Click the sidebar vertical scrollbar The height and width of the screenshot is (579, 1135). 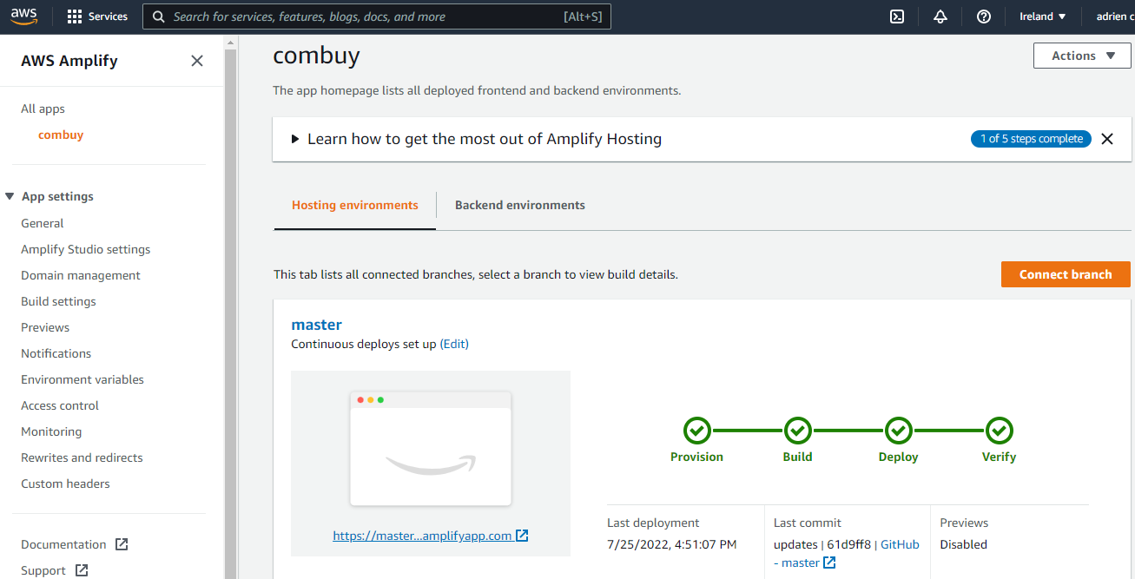point(231,306)
